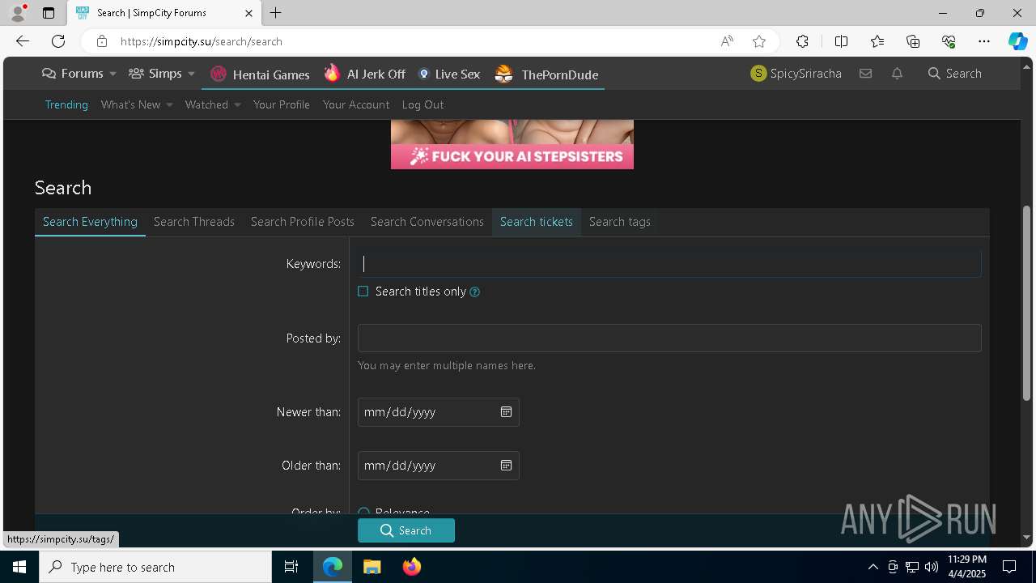Go to Your Account
Screen dimensions: 1036x583
click(x=356, y=104)
